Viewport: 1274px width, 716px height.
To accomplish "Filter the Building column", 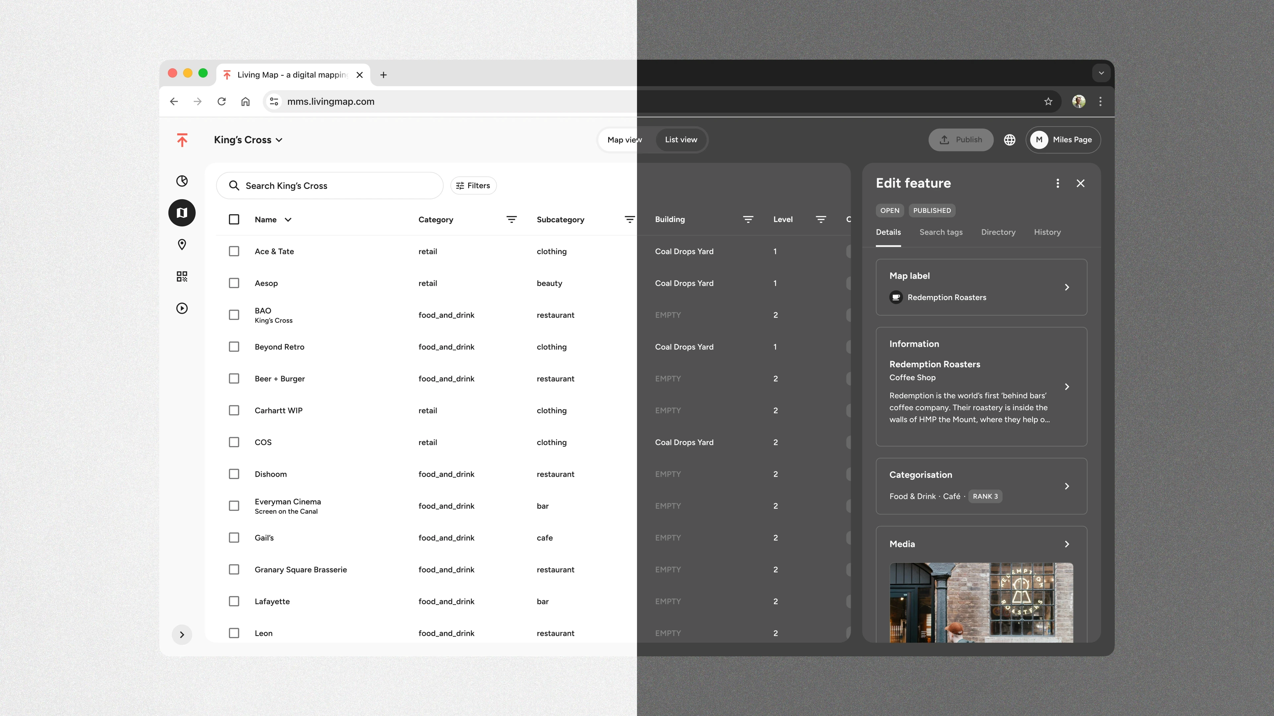I will click(x=748, y=219).
